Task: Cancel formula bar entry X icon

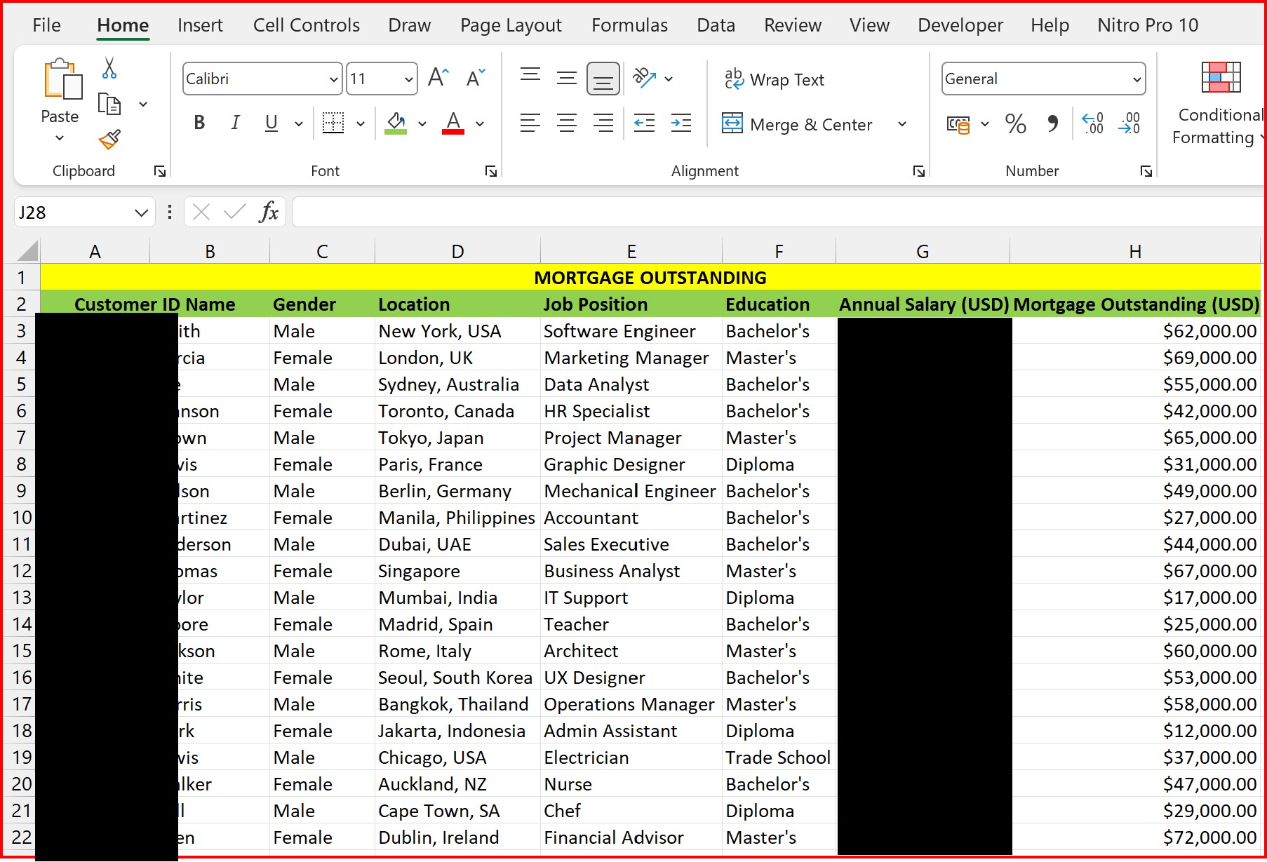Action: tap(201, 212)
